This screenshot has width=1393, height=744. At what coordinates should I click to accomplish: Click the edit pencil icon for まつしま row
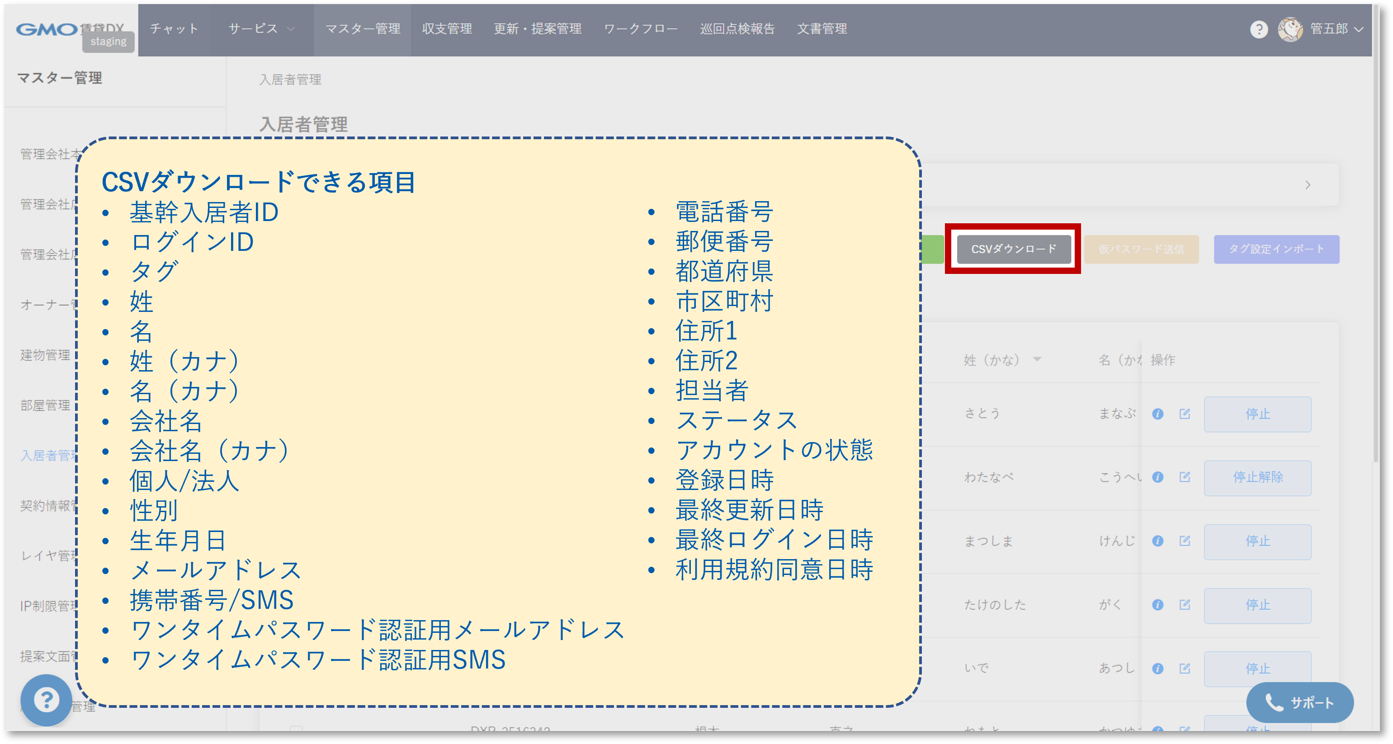[x=1185, y=541]
